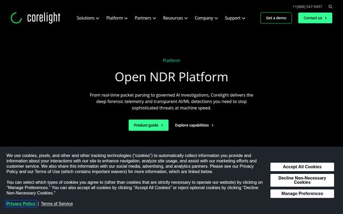
Task: Click Decline Non-Necessary Cookies
Action: (302, 180)
